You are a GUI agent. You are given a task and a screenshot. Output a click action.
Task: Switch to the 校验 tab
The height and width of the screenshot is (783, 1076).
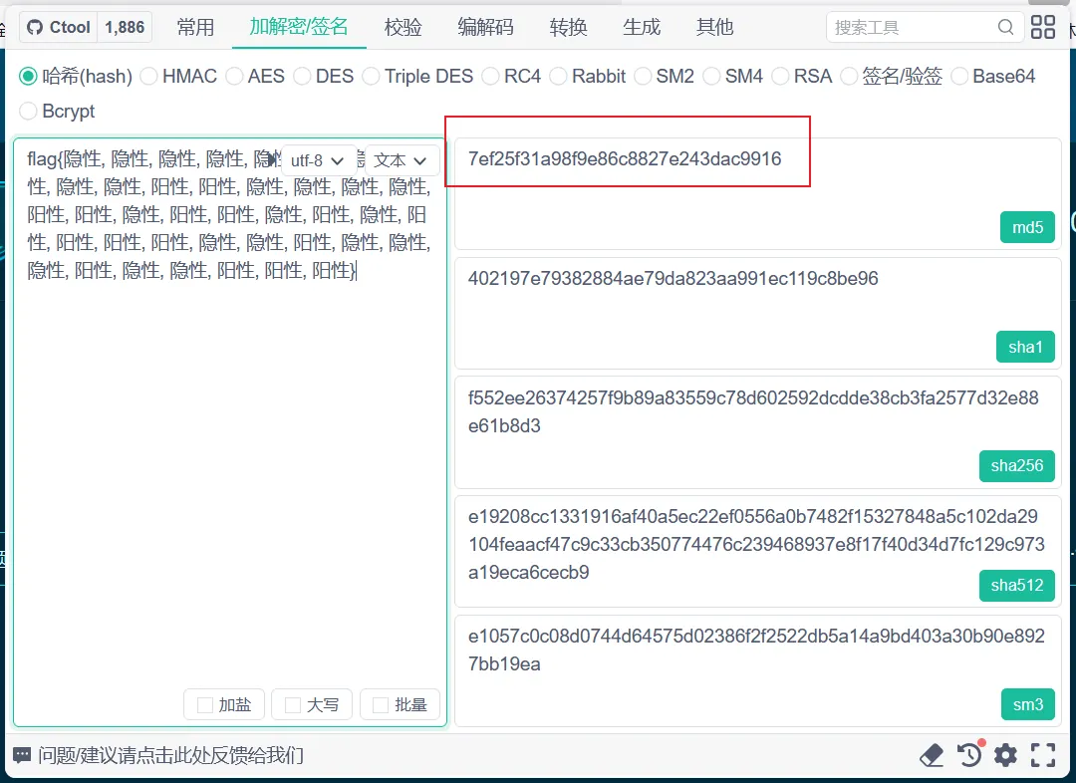403,27
